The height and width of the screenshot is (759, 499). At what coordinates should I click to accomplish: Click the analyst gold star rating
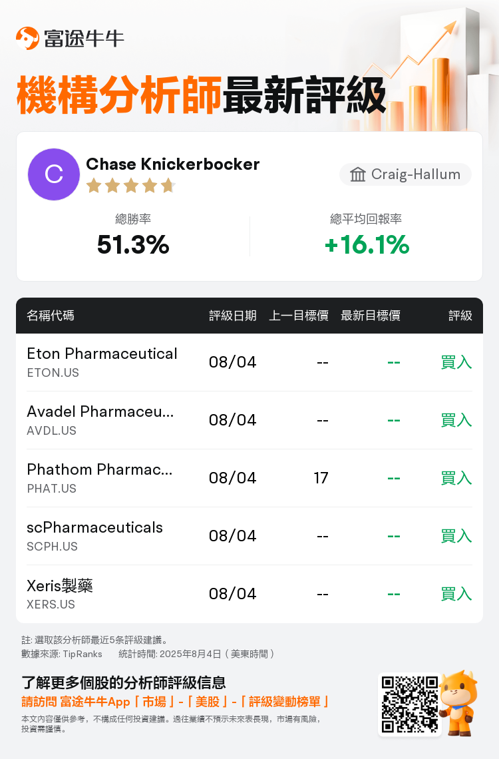pos(130,185)
